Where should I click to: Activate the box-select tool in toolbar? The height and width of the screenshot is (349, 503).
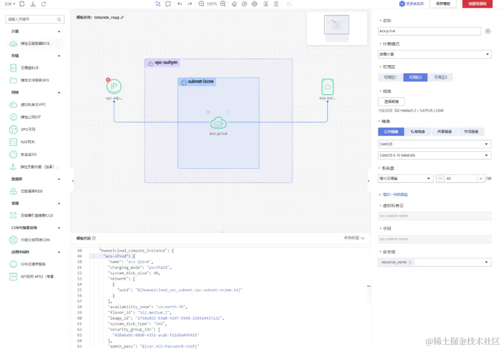tap(168, 4)
